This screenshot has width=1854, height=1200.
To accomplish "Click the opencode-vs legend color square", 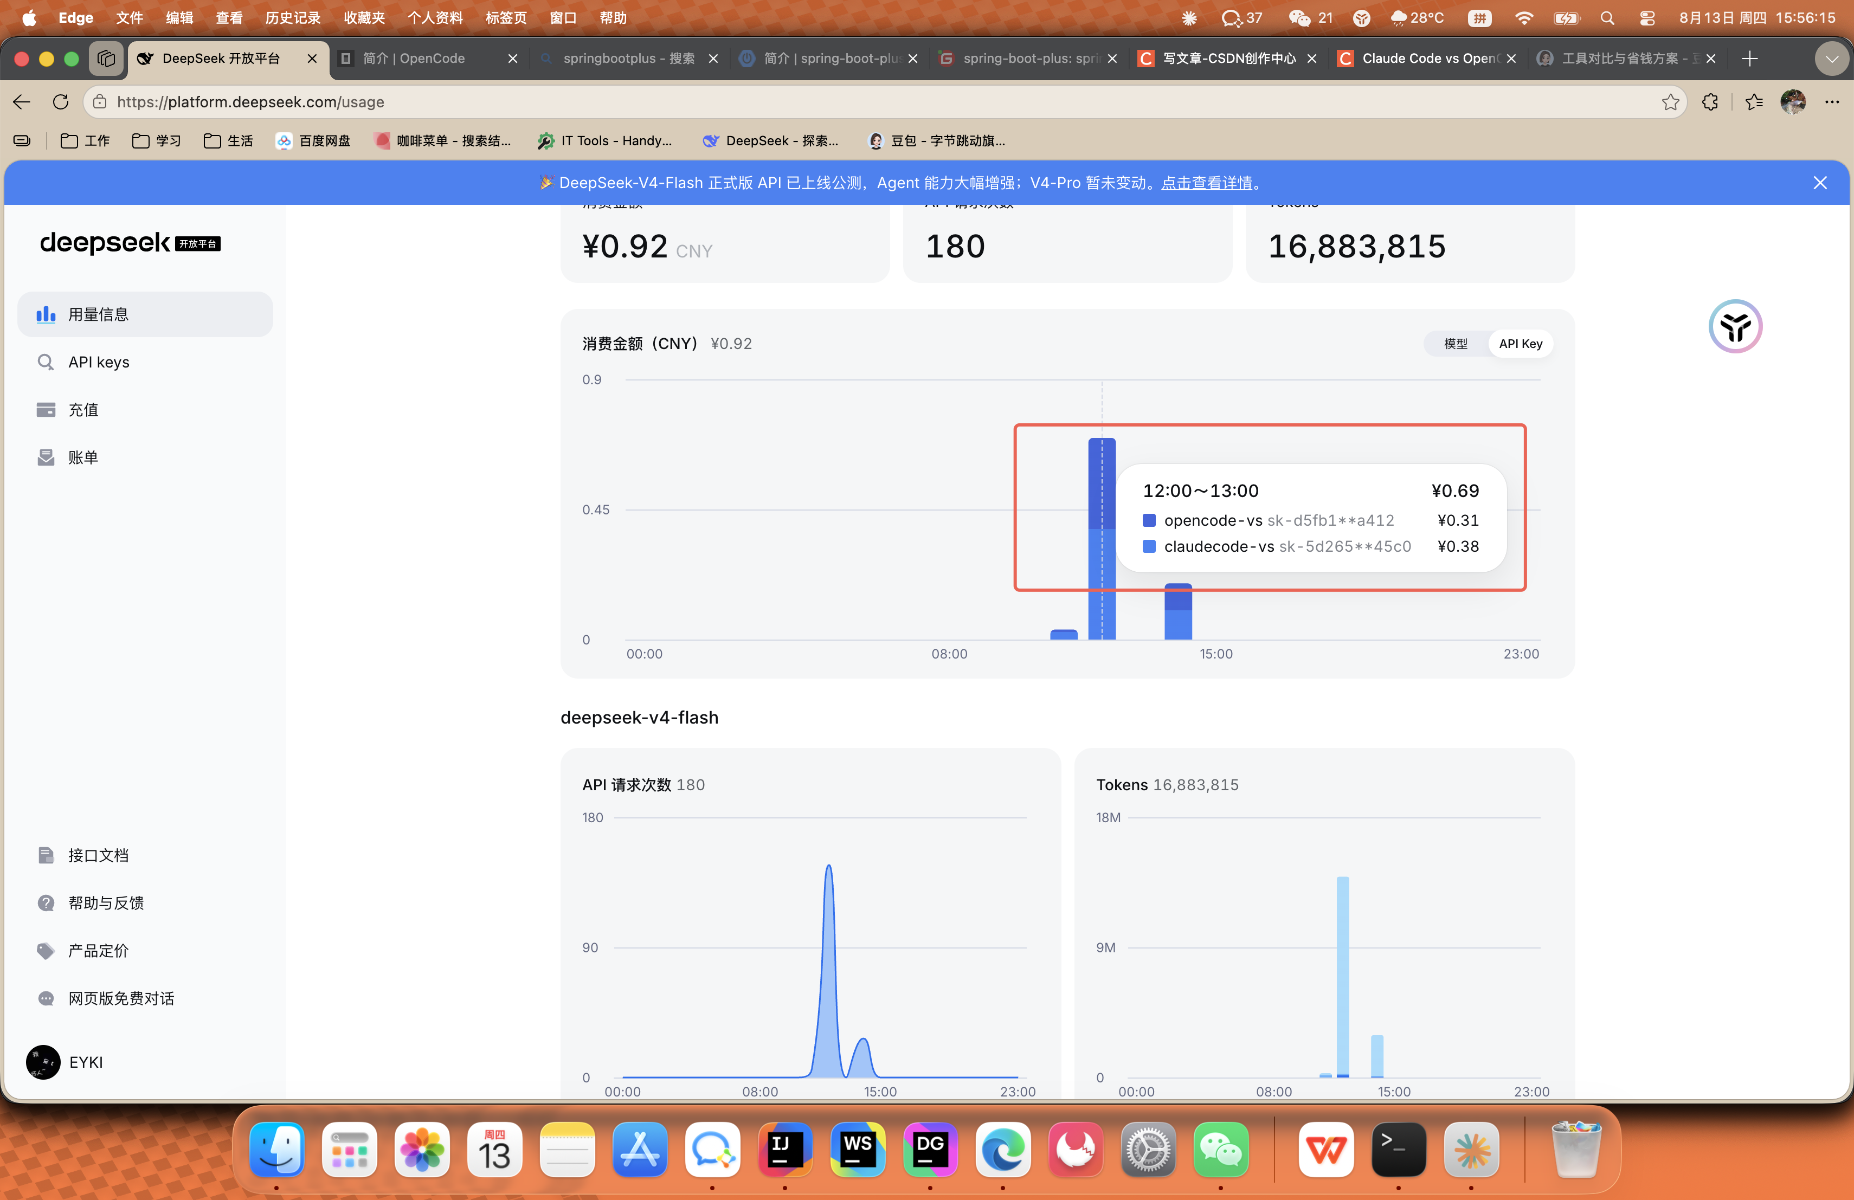I will click(x=1148, y=520).
